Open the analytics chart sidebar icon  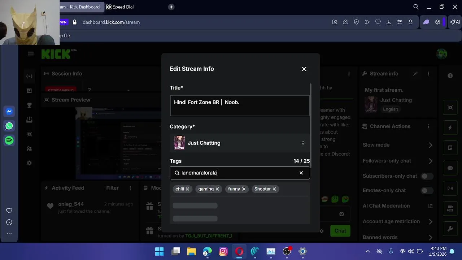click(x=29, y=91)
